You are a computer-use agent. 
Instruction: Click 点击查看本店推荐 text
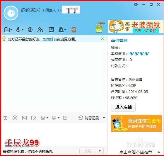click(x=136, y=152)
